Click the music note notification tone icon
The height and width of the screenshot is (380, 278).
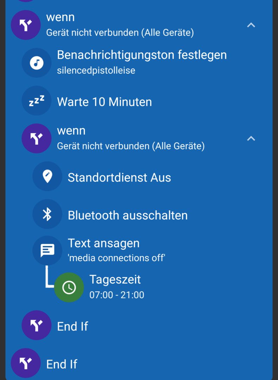click(x=37, y=63)
